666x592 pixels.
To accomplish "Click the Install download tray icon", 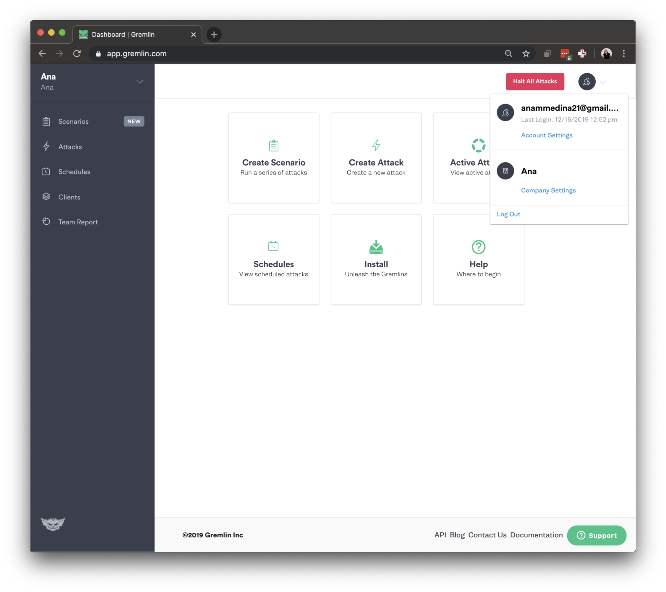I will tap(376, 247).
